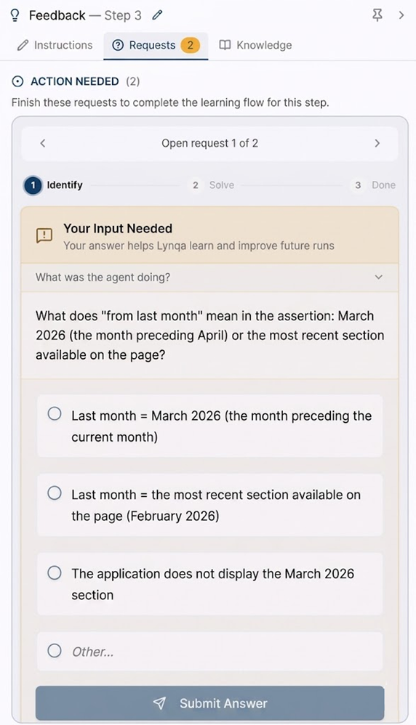The image size is (416, 725).
Task: Open the Requests tab
Action: coord(156,45)
